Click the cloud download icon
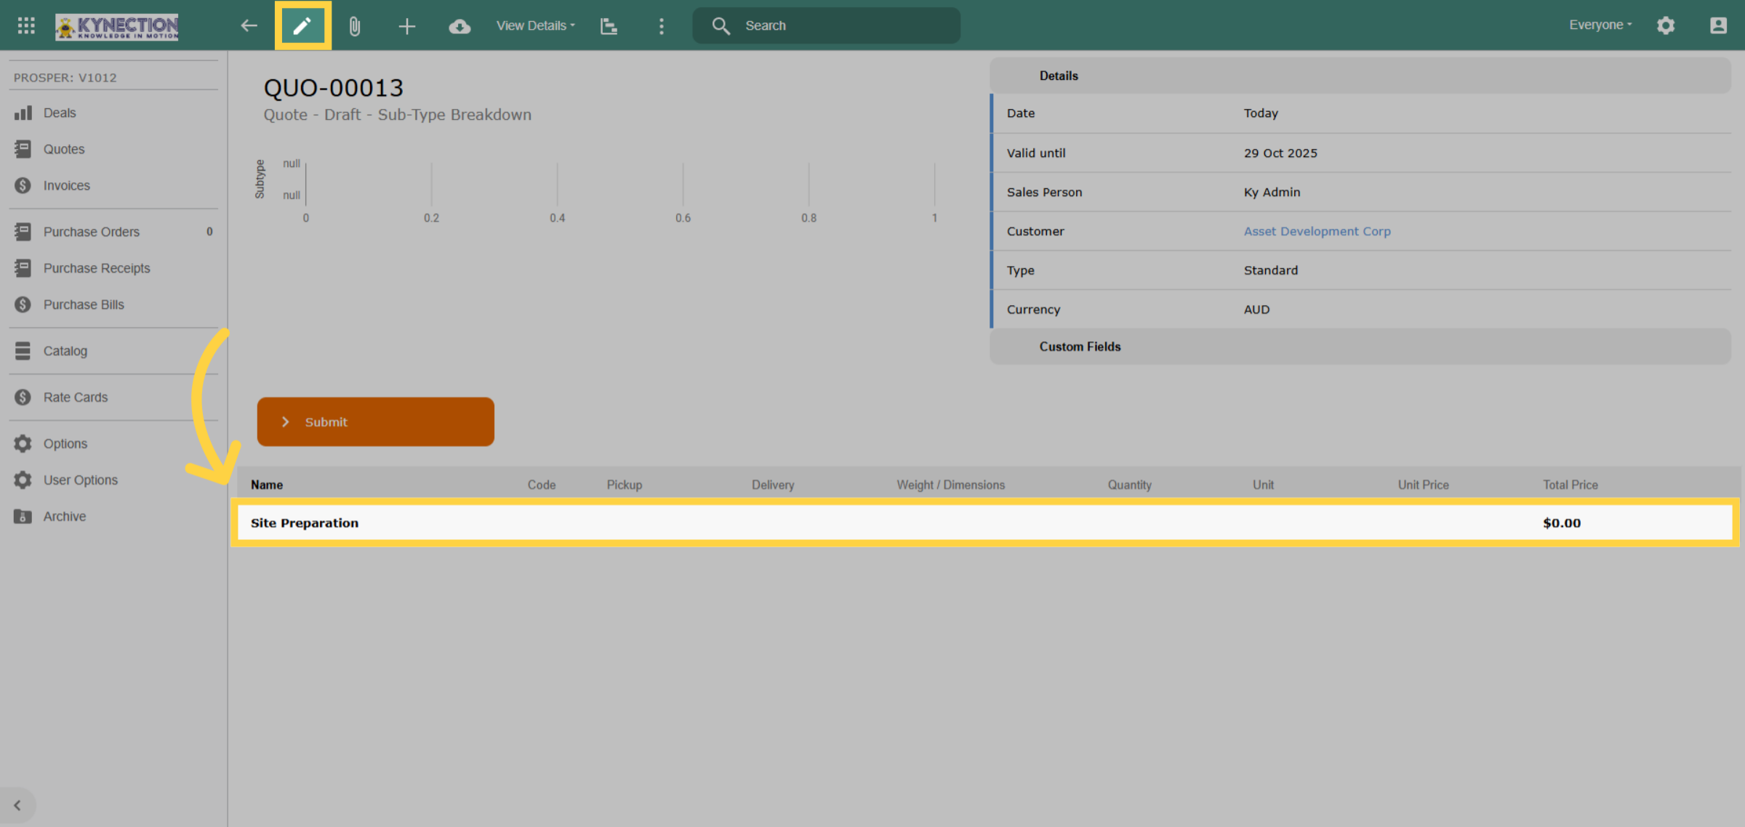This screenshot has width=1745, height=827. (x=460, y=27)
